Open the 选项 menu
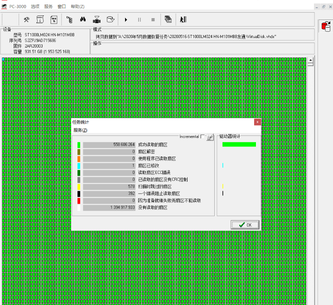The image size is (333, 305). 35,7
